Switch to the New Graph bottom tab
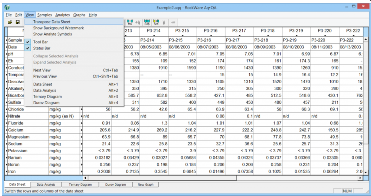This screenshot has height=196, width=371. (146, 185)
